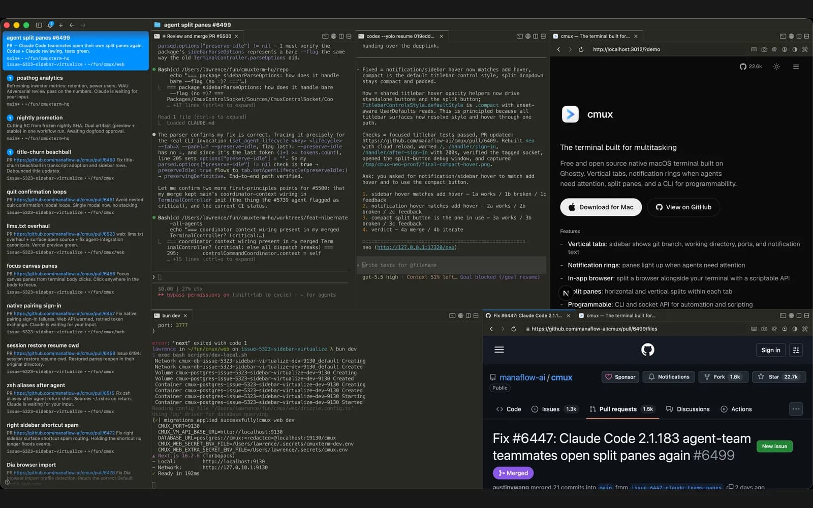813x508 pixels.
Task: Click the GitHub Octocat logo
Action: [x=647, y=350]
